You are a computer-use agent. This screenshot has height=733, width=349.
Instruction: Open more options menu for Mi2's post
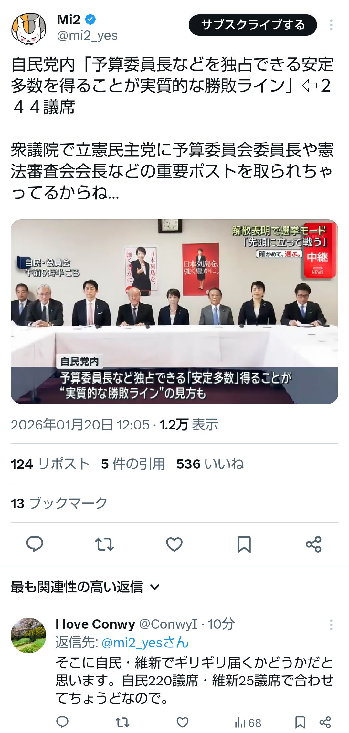[x=331, y=25]
